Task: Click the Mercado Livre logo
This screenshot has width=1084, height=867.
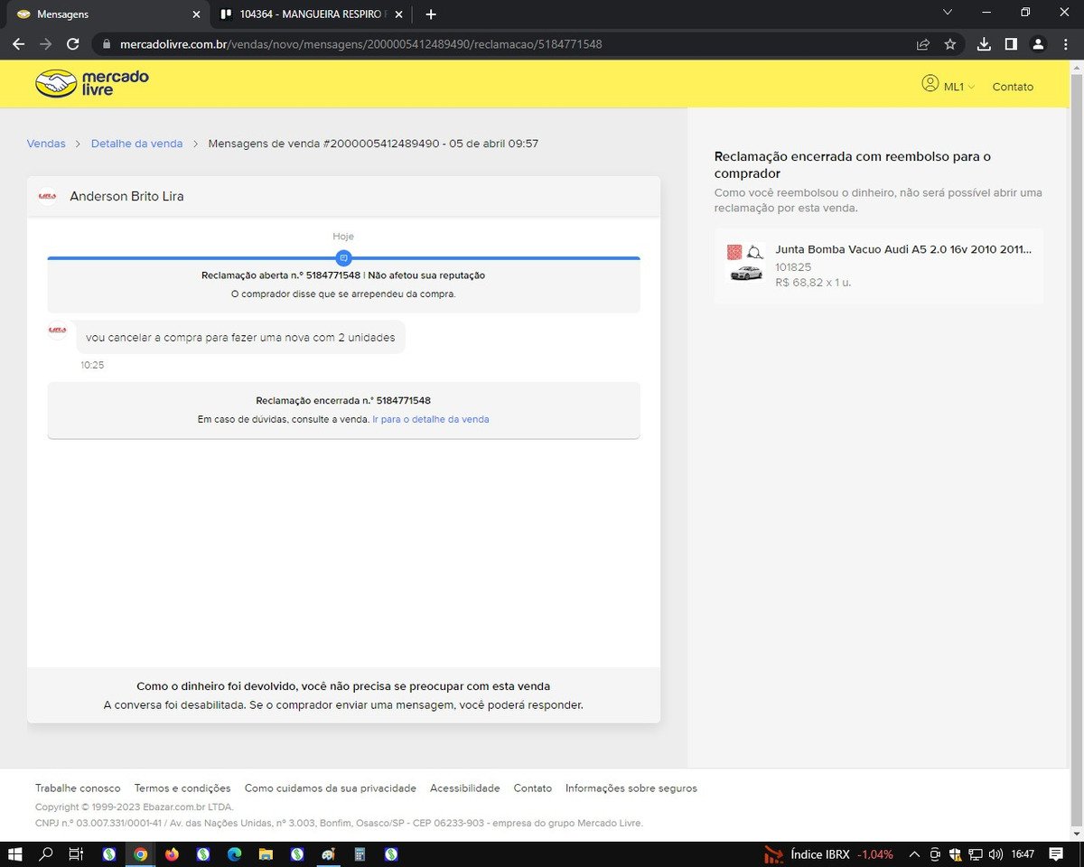Action: point(92,83)
